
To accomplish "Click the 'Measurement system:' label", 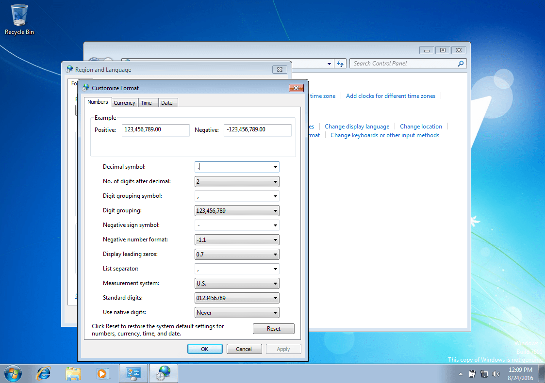I will 131,283.
